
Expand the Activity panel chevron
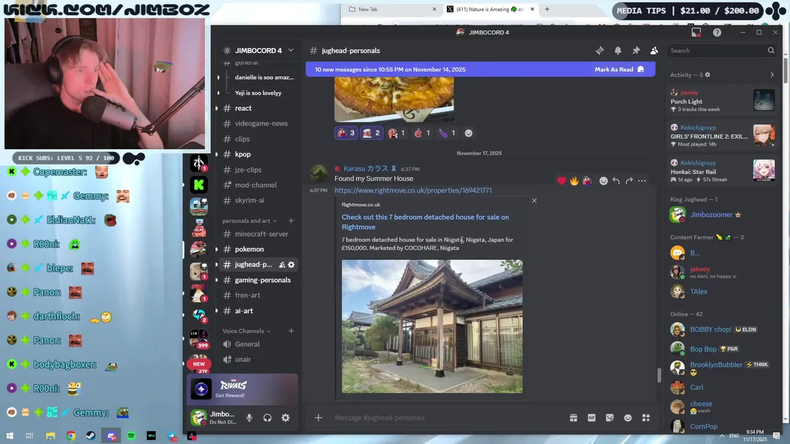[x=771, y=75]
